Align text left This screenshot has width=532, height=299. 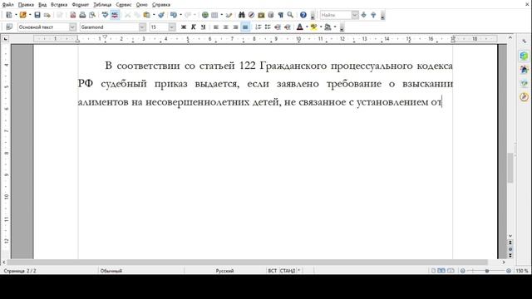(216, 27)
